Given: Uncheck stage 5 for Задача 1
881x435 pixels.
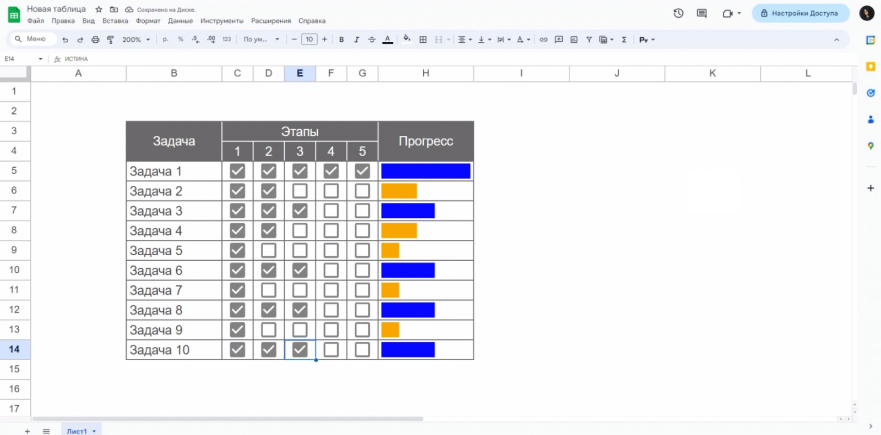Looking at the screenshot, I should [x=362, y=171].
